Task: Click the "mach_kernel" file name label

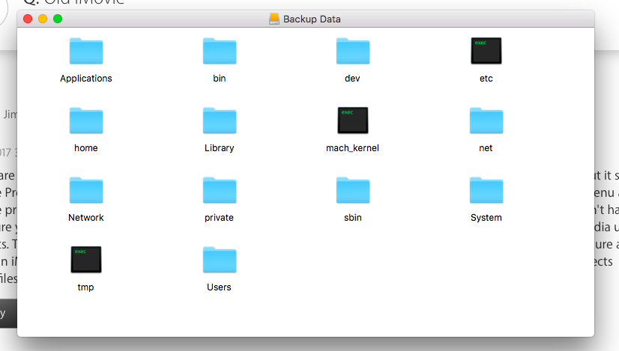Action: point(352,148)
